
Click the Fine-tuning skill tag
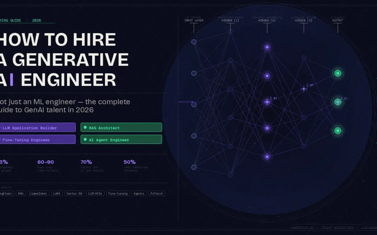coord(118,193)
